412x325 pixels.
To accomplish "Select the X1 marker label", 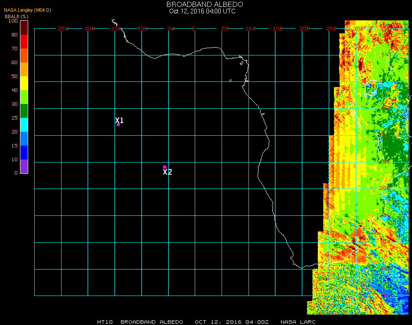I will click(119, 120).
